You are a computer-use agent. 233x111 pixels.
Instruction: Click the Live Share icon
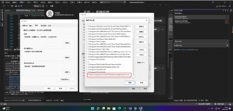tap(217, 6)
